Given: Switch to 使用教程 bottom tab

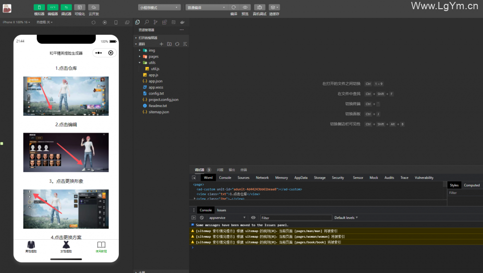Looking at the screenshot, I should 101,247.
